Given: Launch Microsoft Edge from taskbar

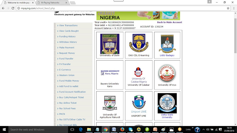Looking at the screenshot, I should pyautogui.click(x=81, y=130).
